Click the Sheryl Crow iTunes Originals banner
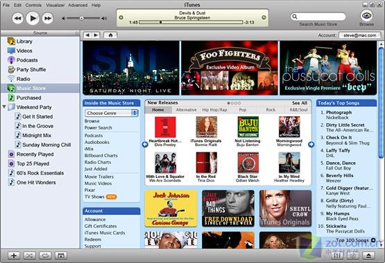 tap(285, 208)
